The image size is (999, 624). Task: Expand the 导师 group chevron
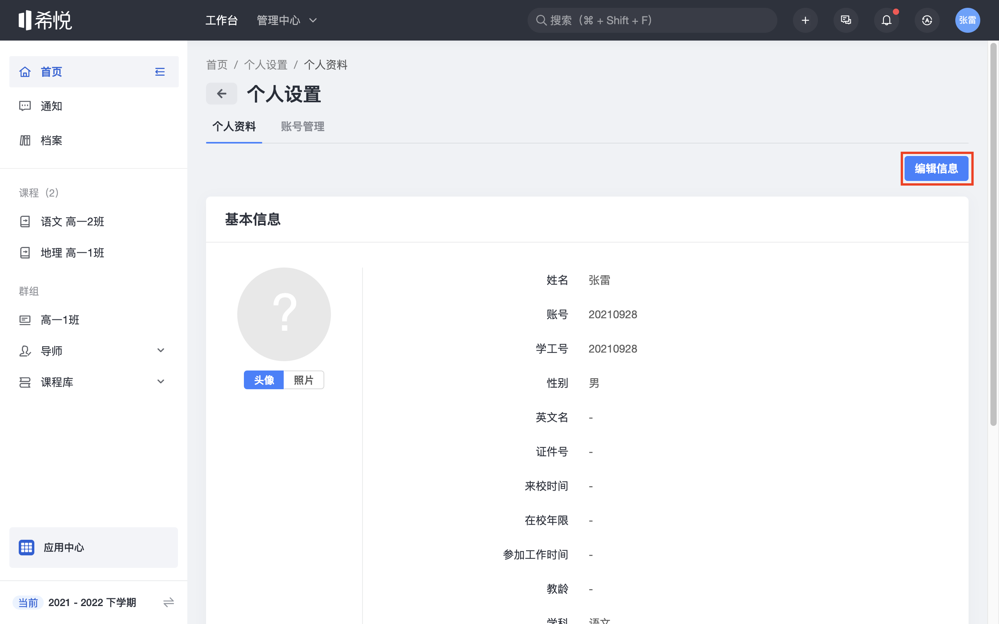[x=161, y=351]
